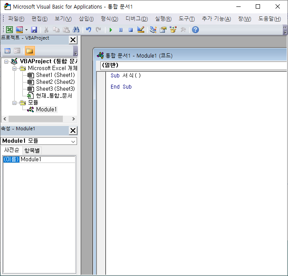Click the Find binoculars icon
This screenshot has height=276, width=288.
click(76, 30)
